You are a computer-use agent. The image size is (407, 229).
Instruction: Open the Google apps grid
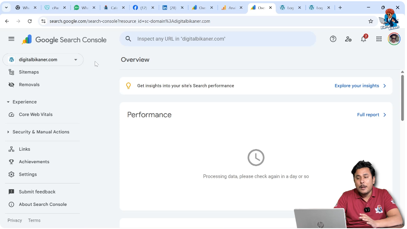(379, 39)
